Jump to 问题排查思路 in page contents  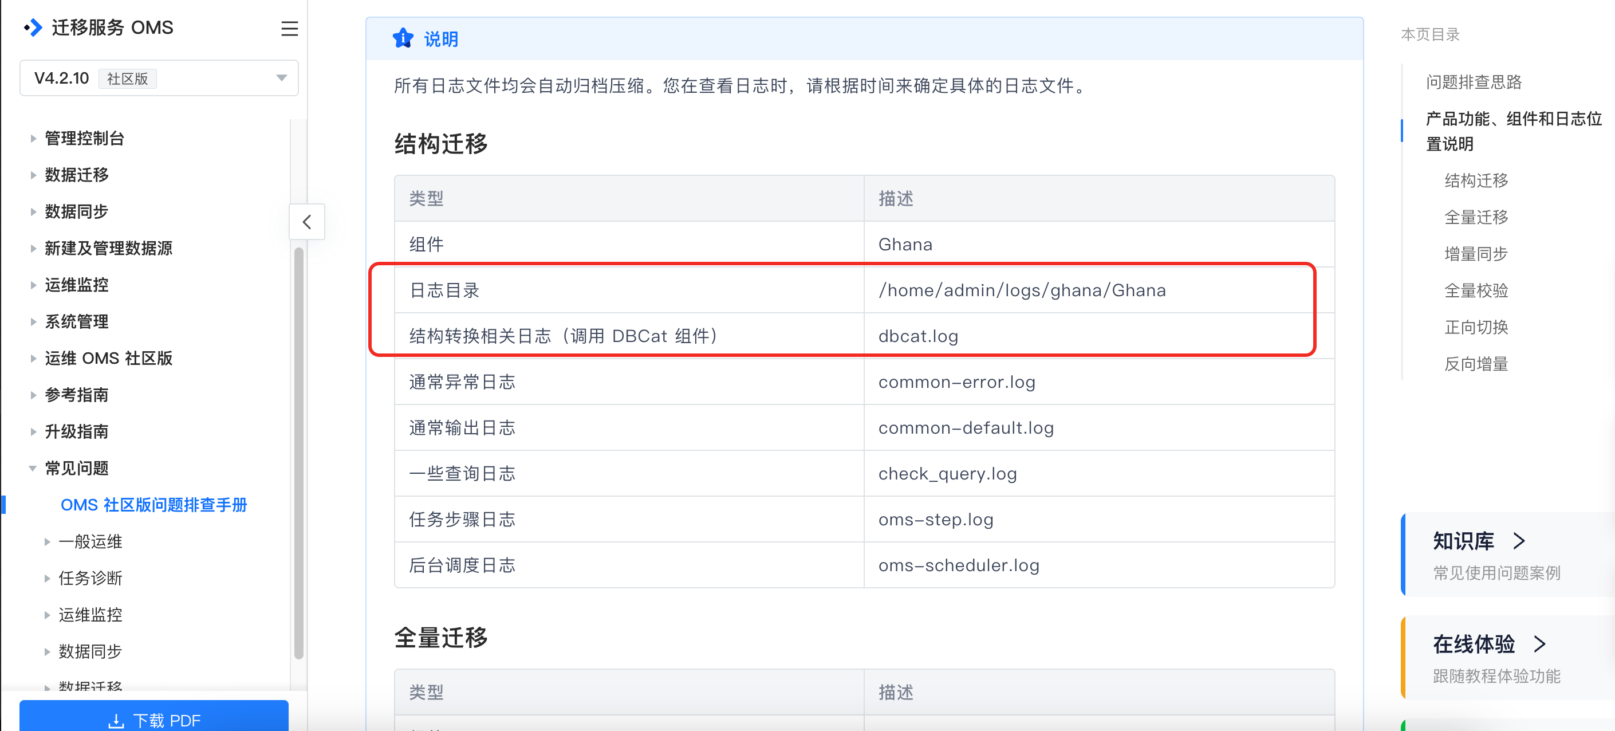(x=1474, y=82)
